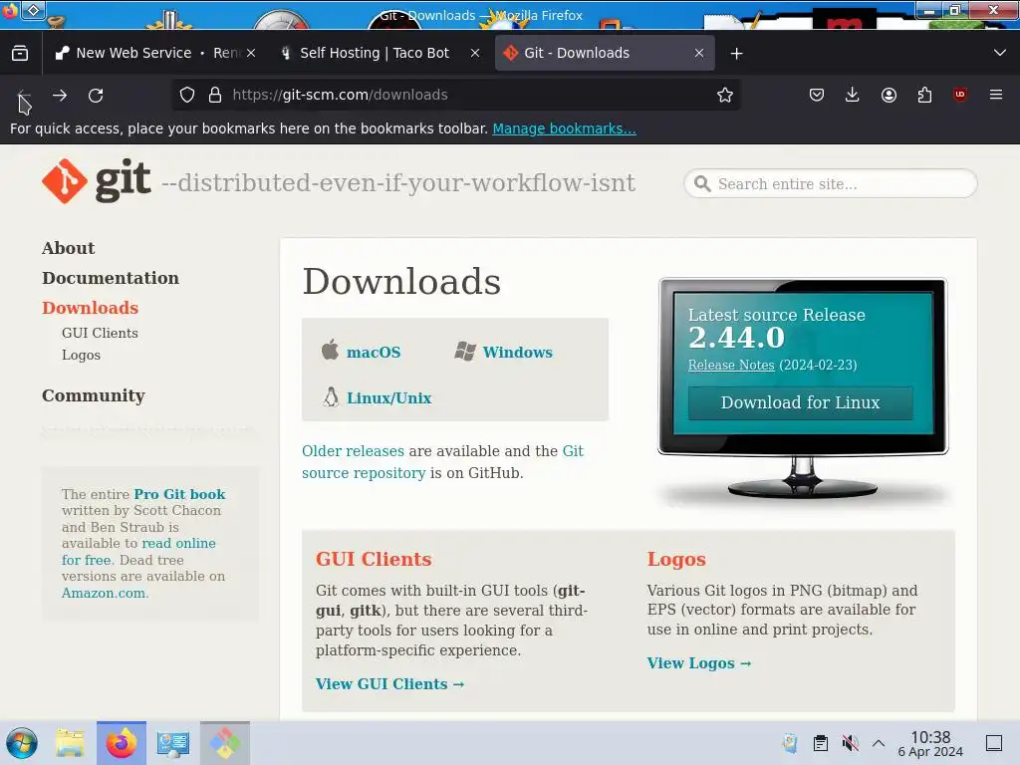
Task: Open the 2.44.0 Release Notes link
Action: click(x=731, y=365)
